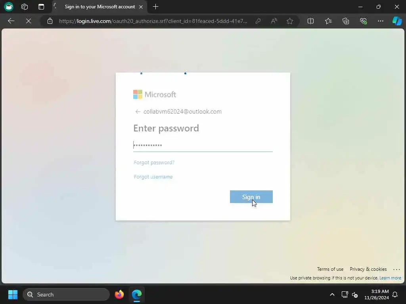
Task: Open the tab actions menu icon
Action: tap(41, 7)
